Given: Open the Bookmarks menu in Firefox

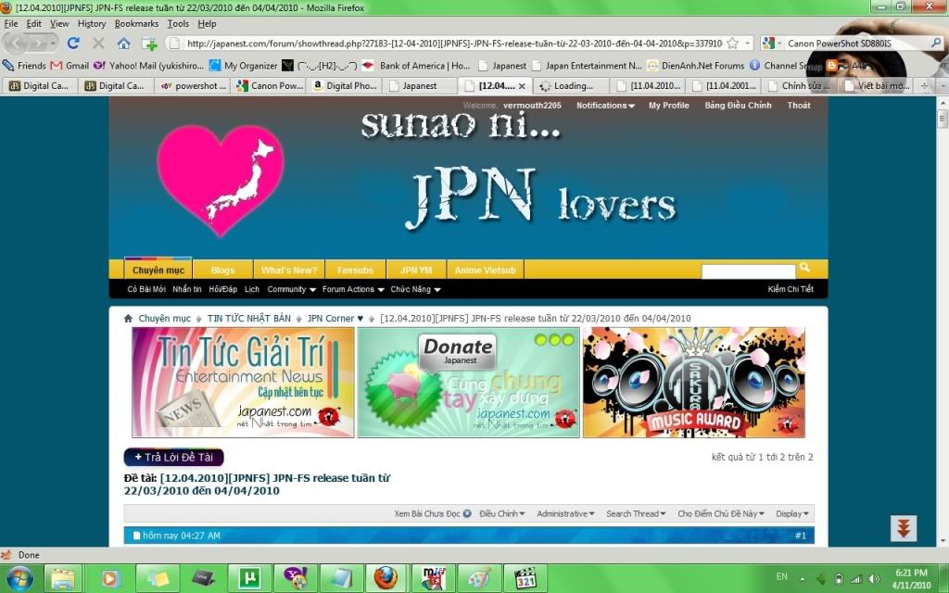Looking at the screenshot, I should coord(136,23).
